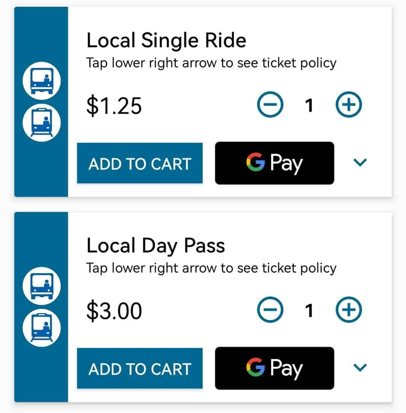The height and width of the screenshot is (413, 406).
Task: Buy Local Day Pass using G Pay
Action: [274, 368]
